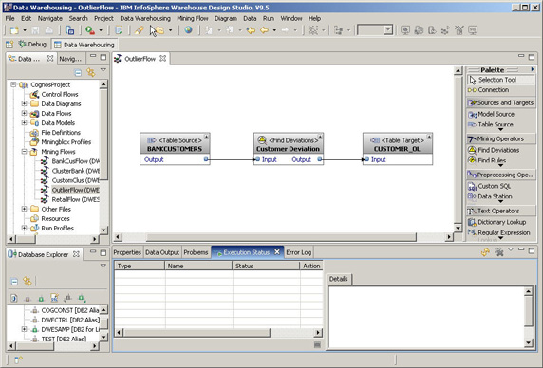The height and width of the screenshot is (368, 543).
Task: Expand the DWESAMP database connection
Action: (x=24, y=329)
